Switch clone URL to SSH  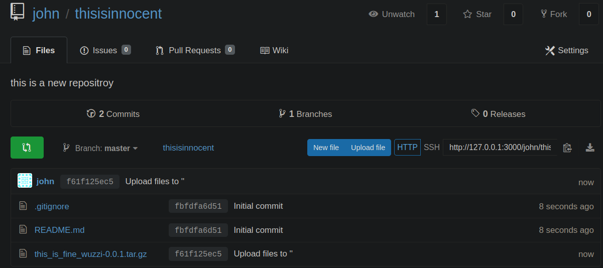click(x=432, y=148)
